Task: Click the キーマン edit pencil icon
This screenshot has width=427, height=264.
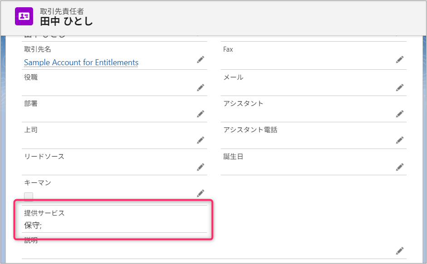Action: pyautogui.click(x=200, y=193)
